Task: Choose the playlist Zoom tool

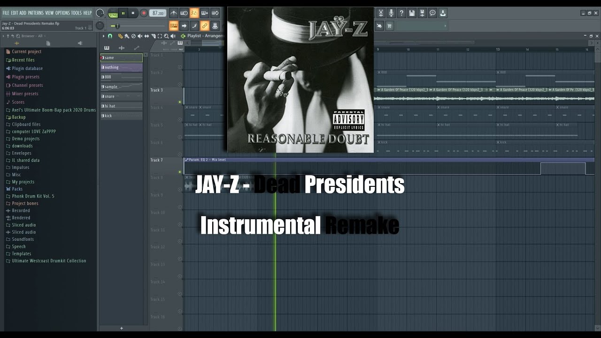Action: [x=166, y=36]
